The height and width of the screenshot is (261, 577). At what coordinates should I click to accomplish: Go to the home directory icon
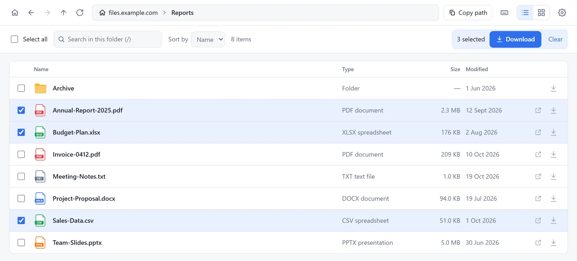[15, 13]
